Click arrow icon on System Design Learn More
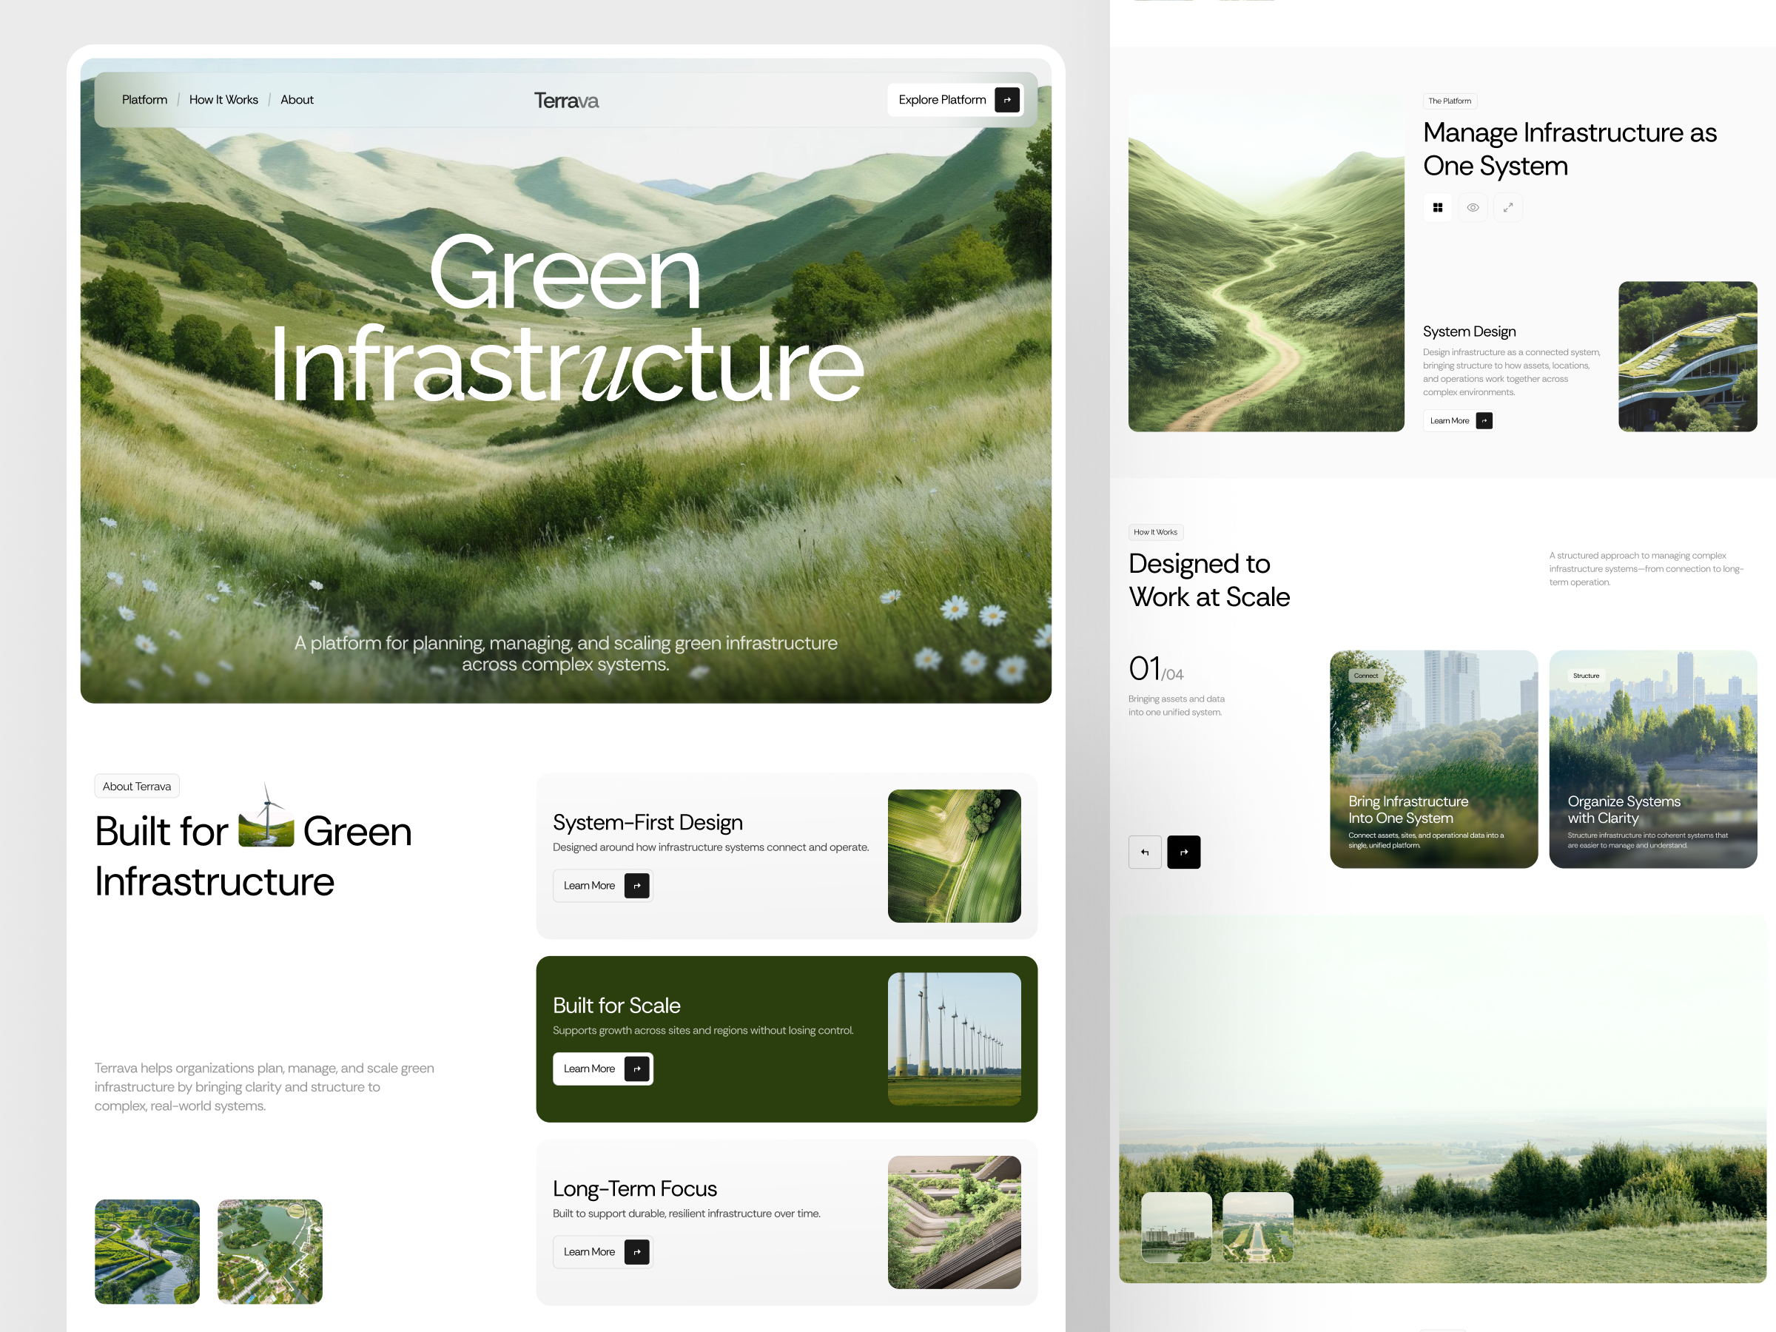1776x1332 pixels. (x=1484, y=421)
